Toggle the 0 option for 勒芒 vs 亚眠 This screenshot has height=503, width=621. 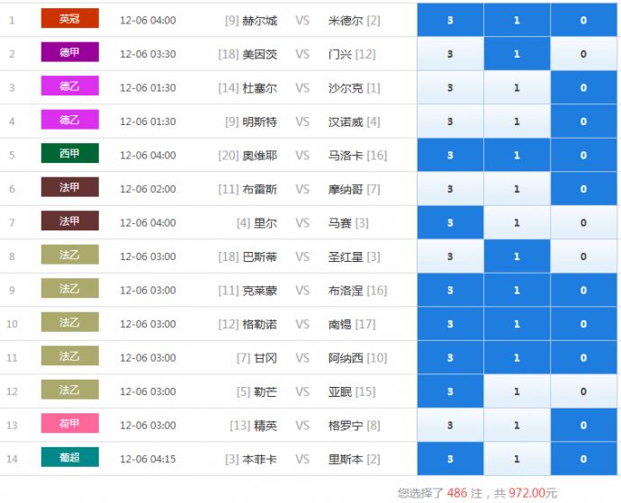coord(583,392)
